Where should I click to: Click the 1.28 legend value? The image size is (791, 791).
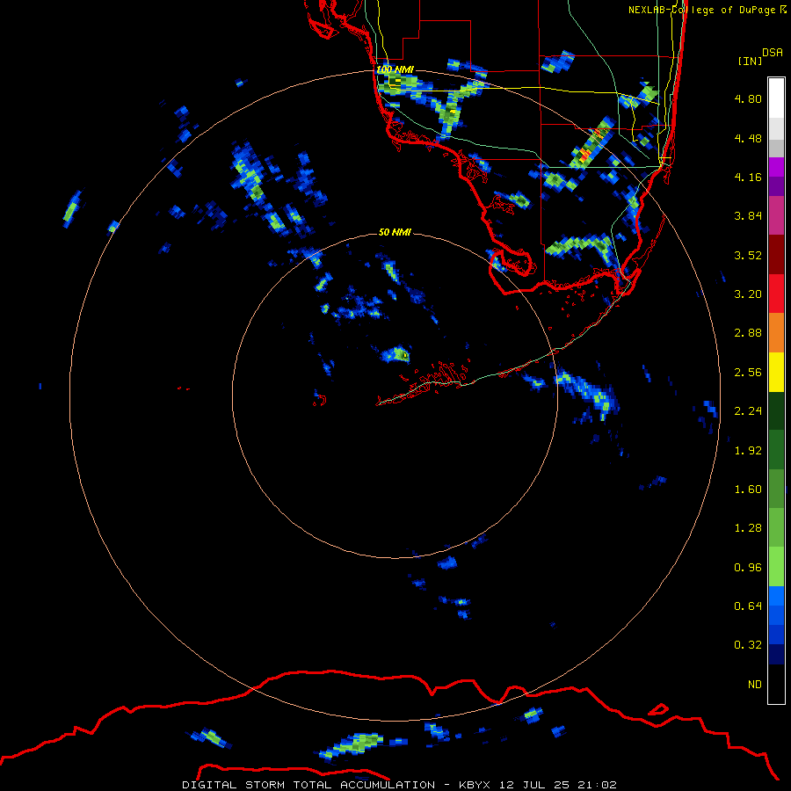[x=748, y=528]
